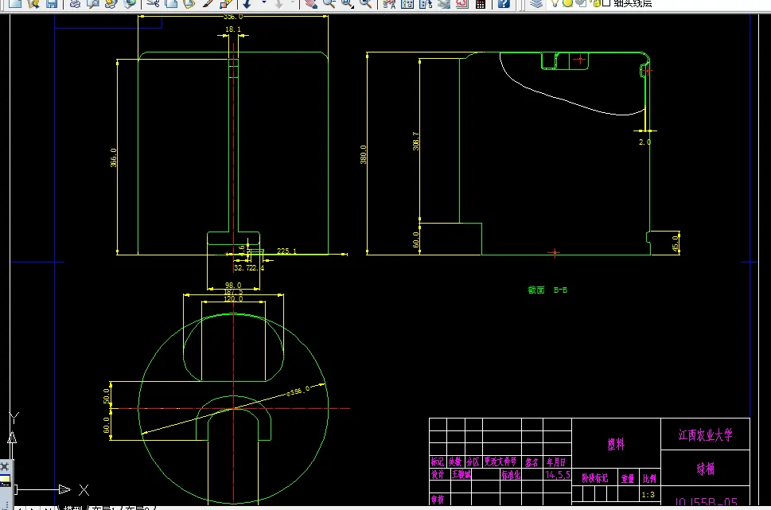
Task: Open the Sheet Set Manager icon
Action: pos(443,3)
